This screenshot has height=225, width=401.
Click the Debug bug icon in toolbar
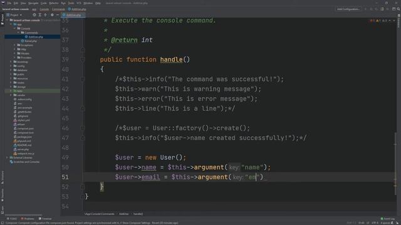click(371, 9)
